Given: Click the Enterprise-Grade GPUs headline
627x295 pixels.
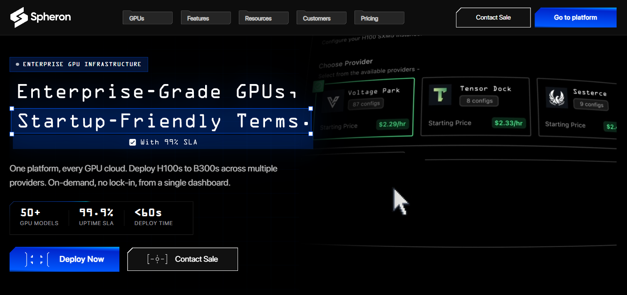Looking at the screenshot, I should pos(157,92).
